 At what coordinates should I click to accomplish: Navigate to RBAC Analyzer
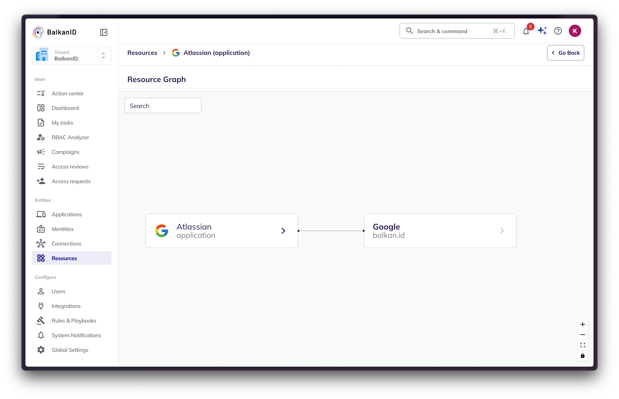70,137
